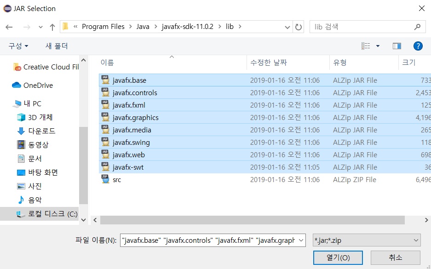This screenshot has height=269, width=431.
Task: Click 취소 to cancel dialog
Action: [395, 258]
